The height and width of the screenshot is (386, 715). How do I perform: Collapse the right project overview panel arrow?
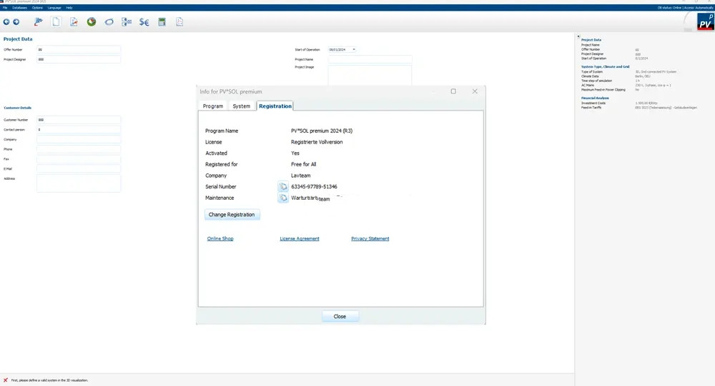pyautogui.click(x=578, y=36)
